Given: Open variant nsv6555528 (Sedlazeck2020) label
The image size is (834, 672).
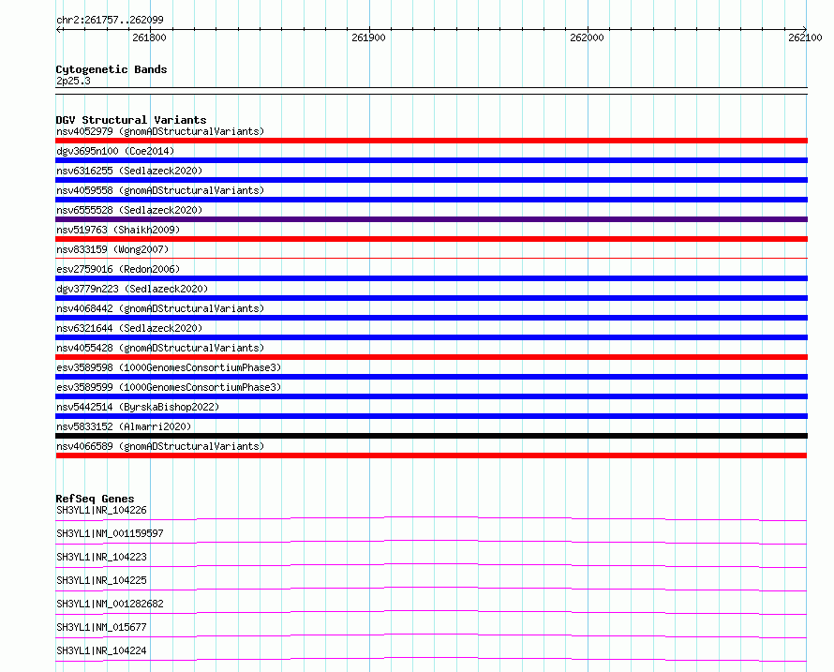Looking at the screenshot, I should coord(129,210).
